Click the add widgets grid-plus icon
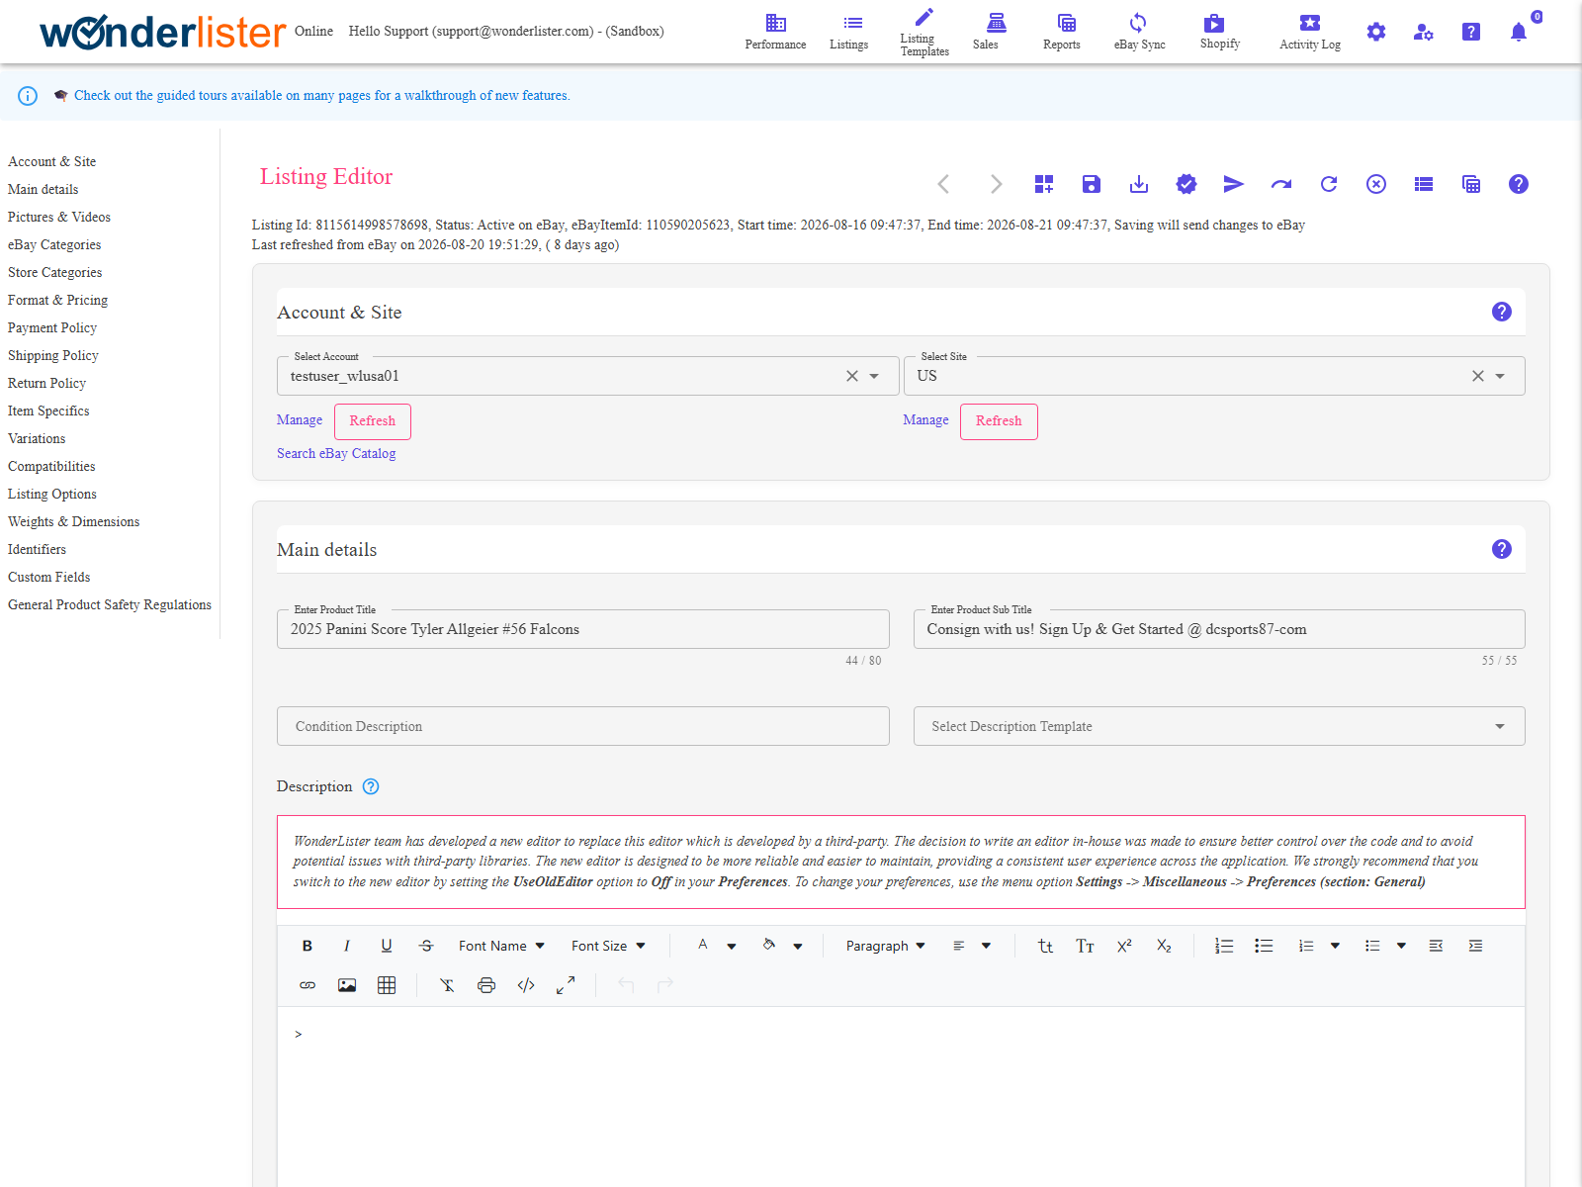Screen dimensions: 1582x1187 [1044, 184]
